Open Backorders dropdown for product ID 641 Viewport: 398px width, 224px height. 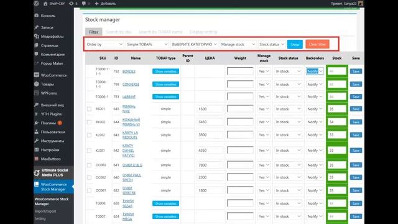(x=315, y=165)
